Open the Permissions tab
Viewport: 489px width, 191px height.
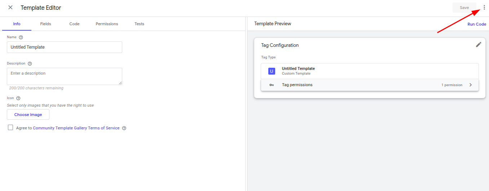(x=107, y=24)
